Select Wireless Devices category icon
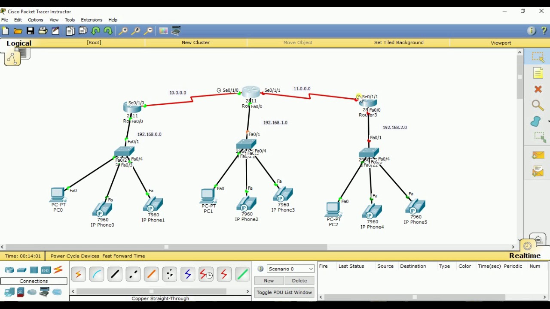This screenshot has width=550, height=309. tap(46, 270)
